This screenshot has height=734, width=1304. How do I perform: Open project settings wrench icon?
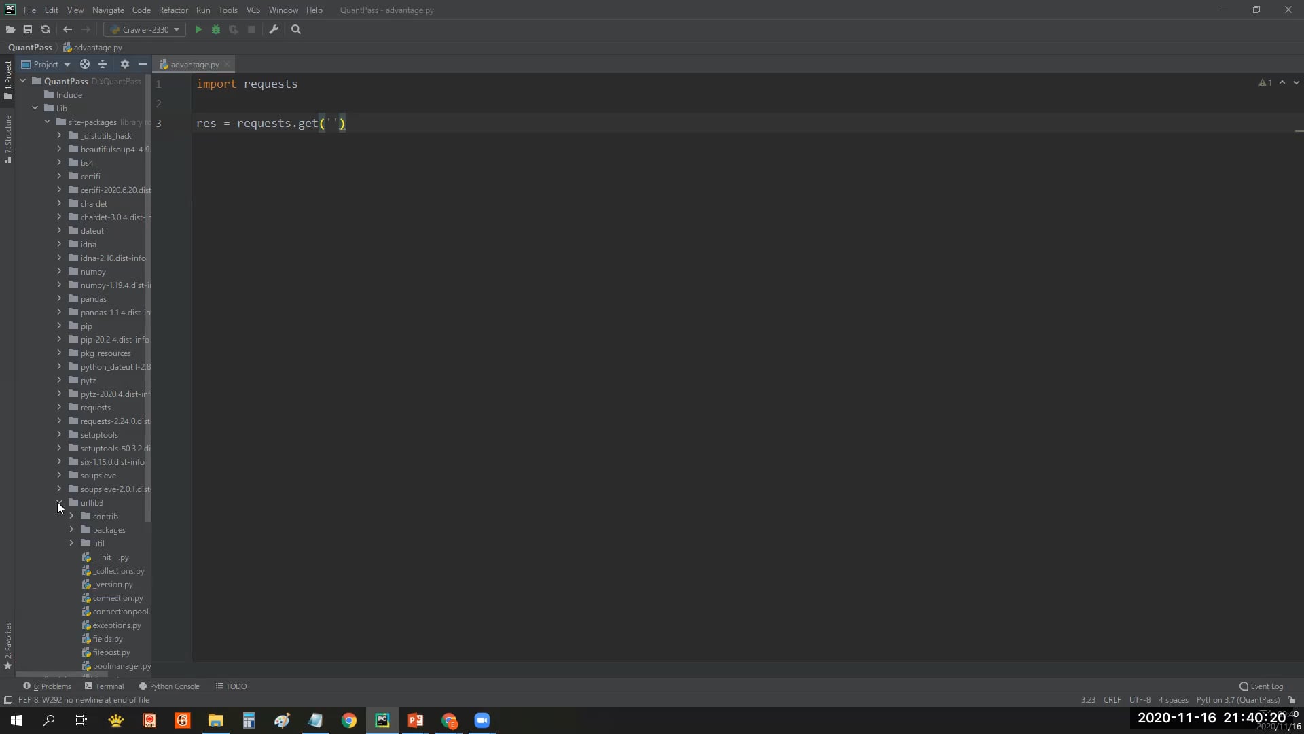pyautogui.click(x=274, y=29)
